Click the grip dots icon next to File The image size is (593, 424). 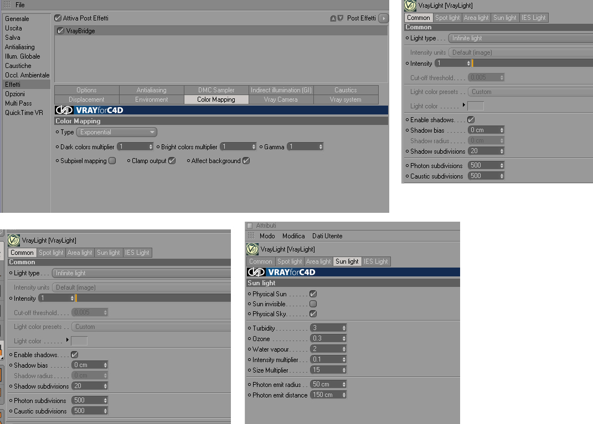pos(7,5)
